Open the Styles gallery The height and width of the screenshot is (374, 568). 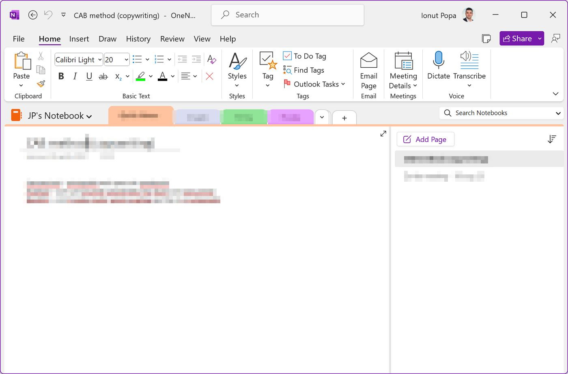tap(237, 70)
